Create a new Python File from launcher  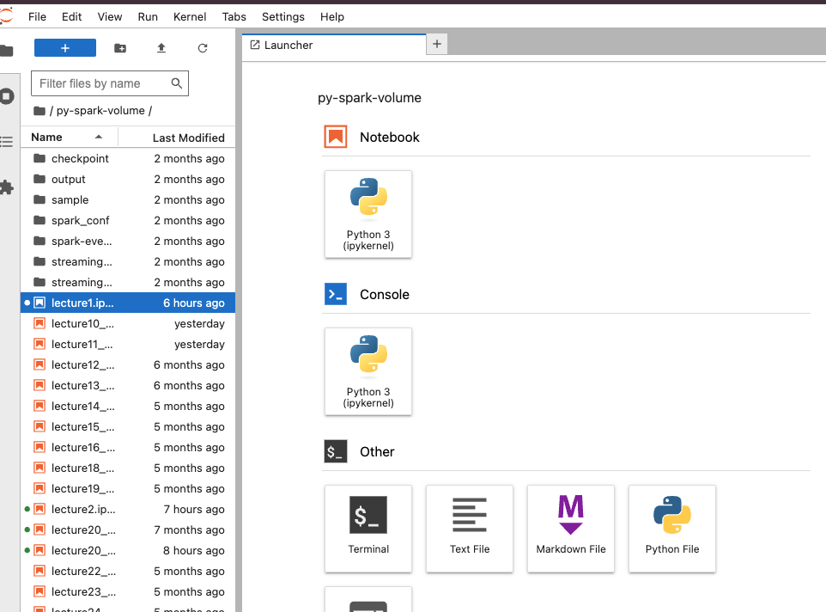(x=672, y=529)
